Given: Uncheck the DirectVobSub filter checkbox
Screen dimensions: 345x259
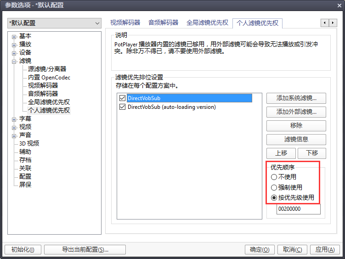Looking at the screenshot, I should 122,98.
